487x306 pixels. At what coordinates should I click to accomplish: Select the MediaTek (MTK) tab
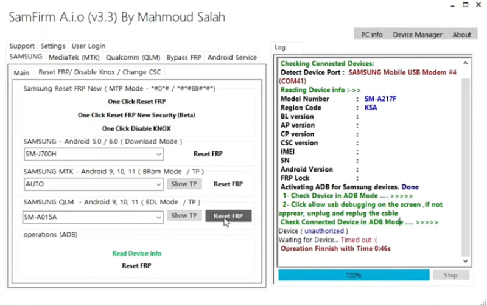click(x=74, y=58)
